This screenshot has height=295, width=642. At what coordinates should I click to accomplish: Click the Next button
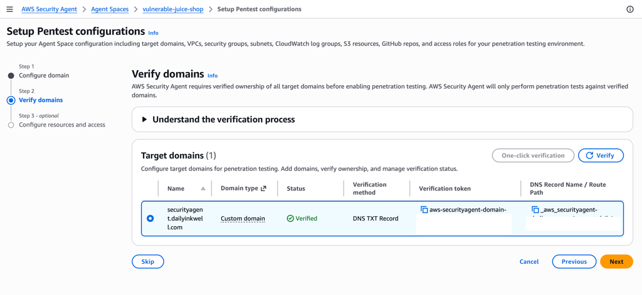616,262
